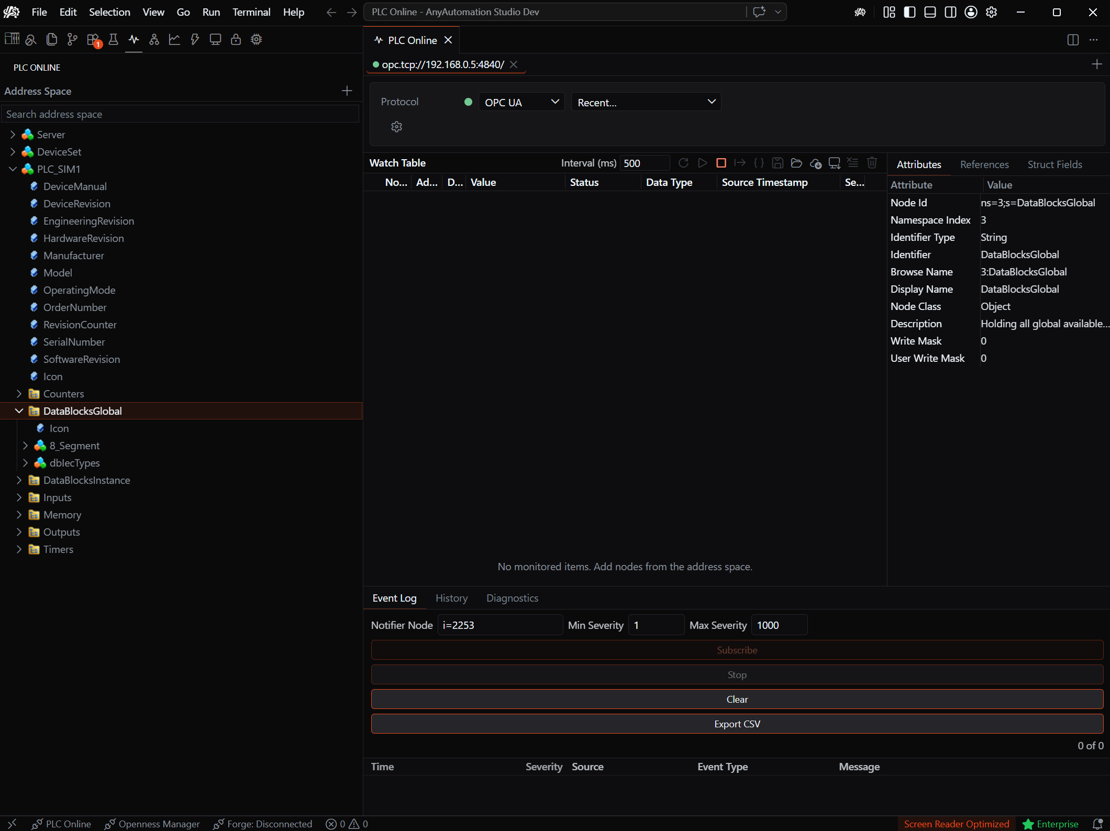
Task: Open the Terminal menu
Action: (x=251, y=12)
